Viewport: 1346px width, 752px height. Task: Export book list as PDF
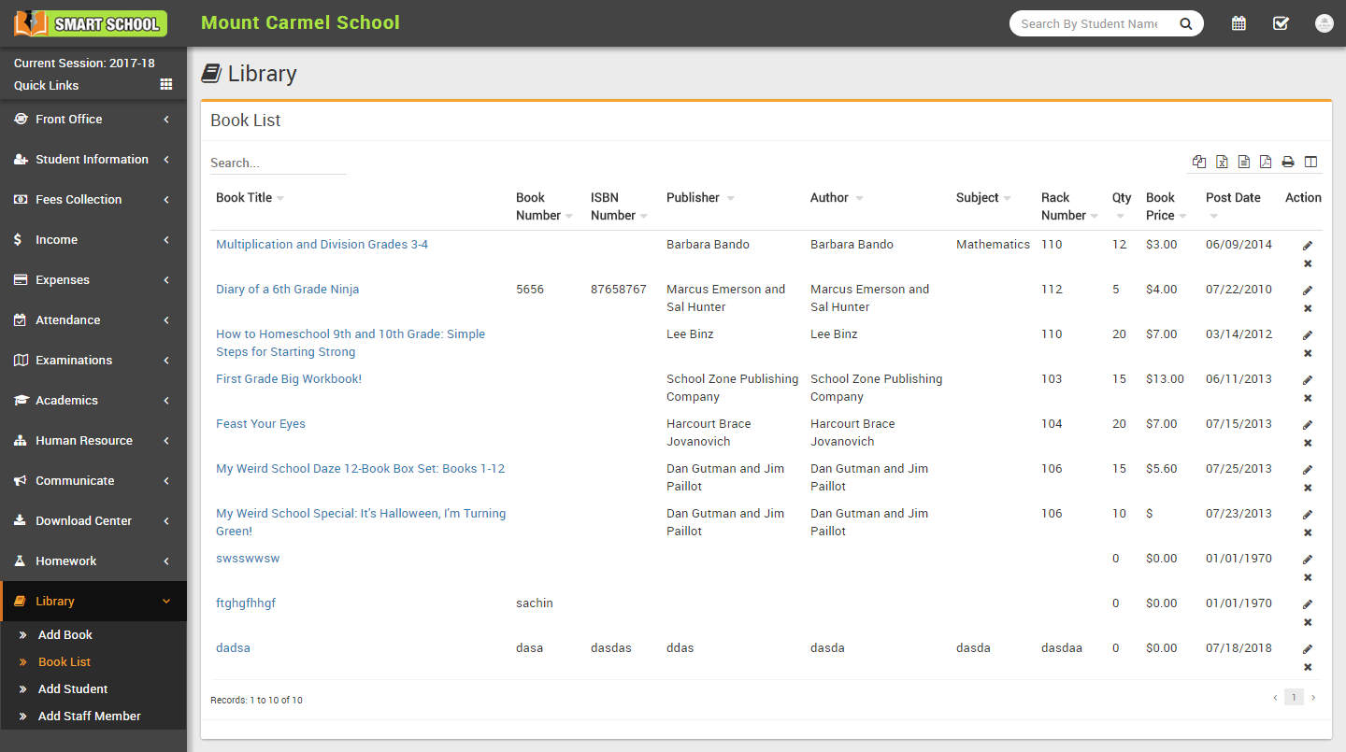click(x=1266, y=163)
